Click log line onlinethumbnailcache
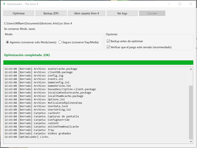 click(42, 127)
